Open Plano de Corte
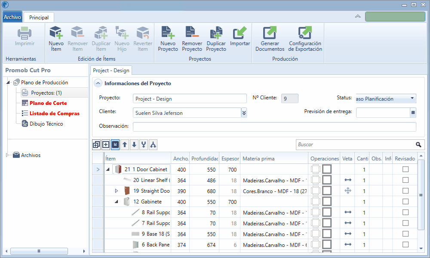The width and height of the screenshot is (430, 258). (48, 103)
